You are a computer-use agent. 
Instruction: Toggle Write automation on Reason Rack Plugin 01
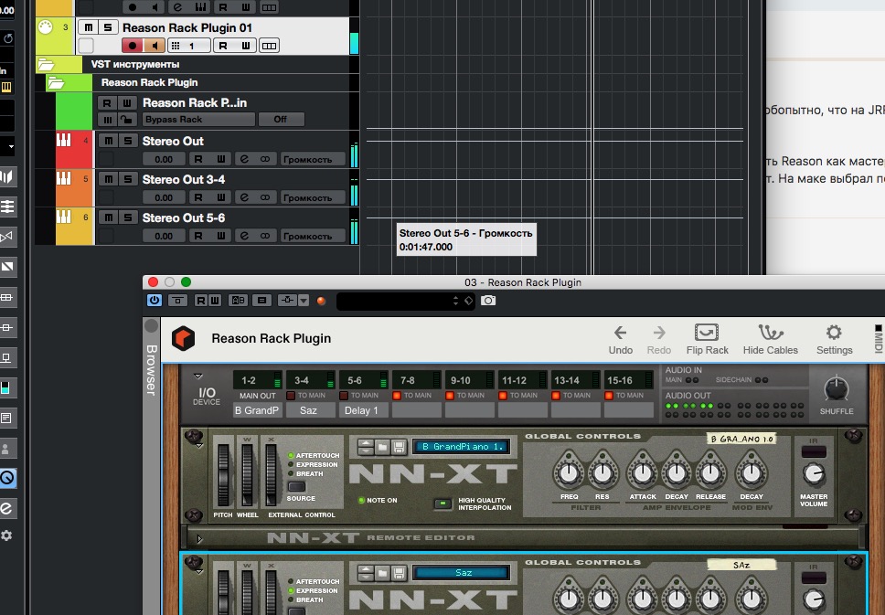pyautogui.click(x=246, y=46)
